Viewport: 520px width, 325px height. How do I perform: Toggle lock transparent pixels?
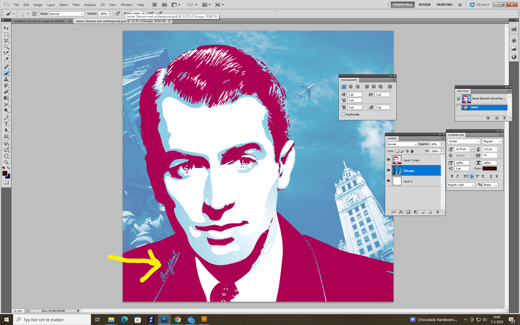pyautogui.click(x=397, y=151)
